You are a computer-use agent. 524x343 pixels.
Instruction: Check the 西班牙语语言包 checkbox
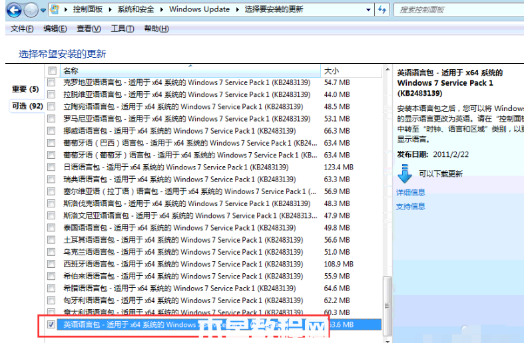tap(51, 264)
